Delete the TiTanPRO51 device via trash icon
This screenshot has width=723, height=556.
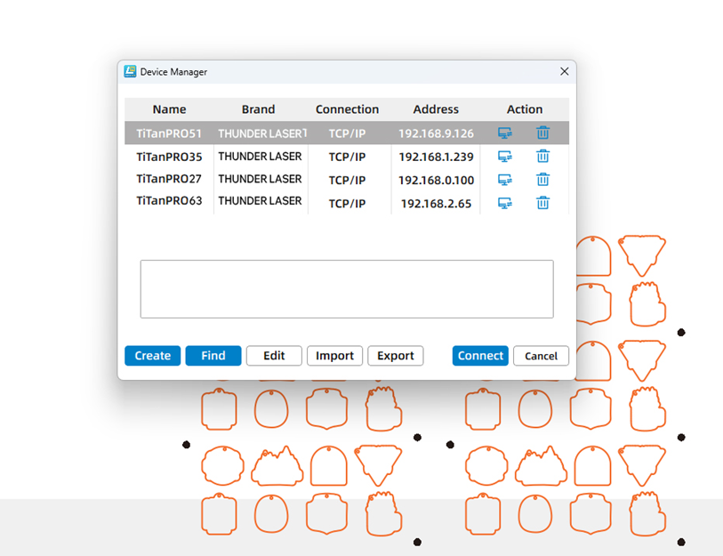542,133
